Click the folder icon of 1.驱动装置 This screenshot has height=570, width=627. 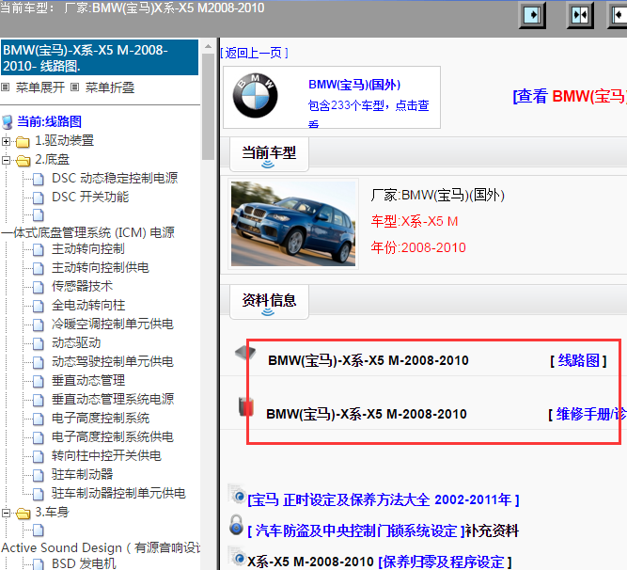click(x=23, y=141)
